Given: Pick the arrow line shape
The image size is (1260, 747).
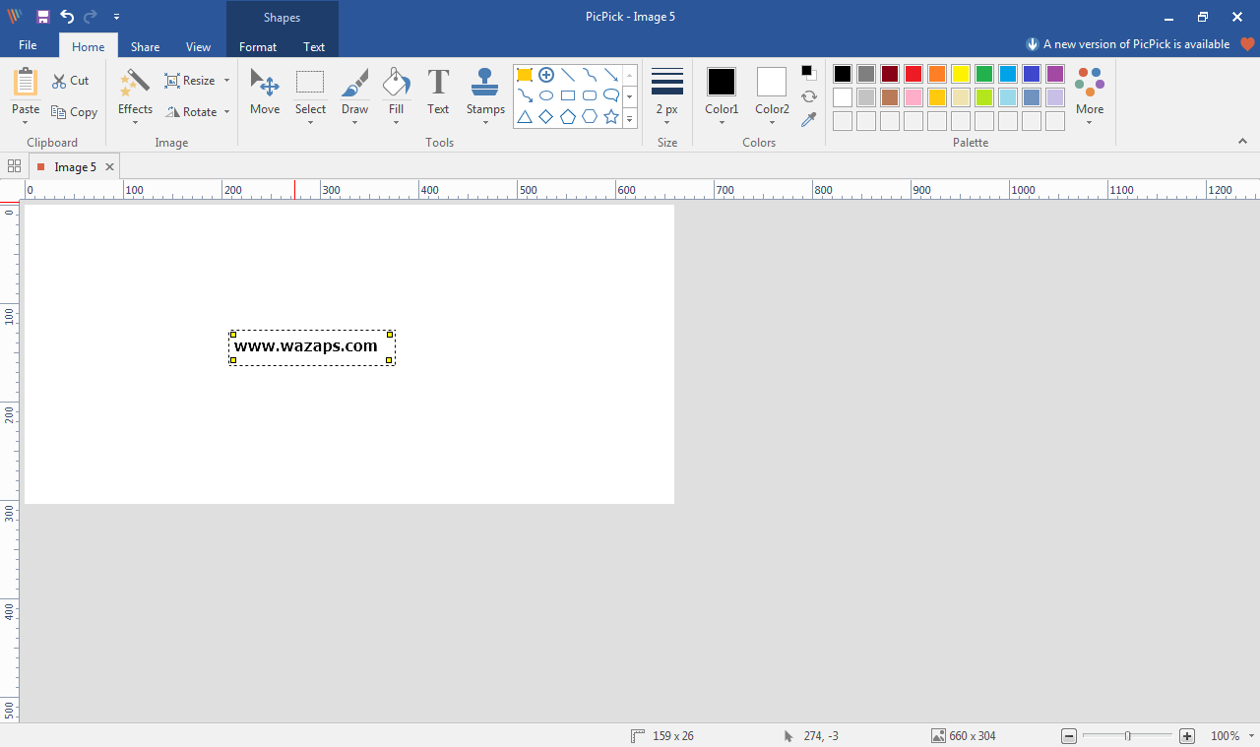Looking at the screenshot, I should click(x=611, y=75).
